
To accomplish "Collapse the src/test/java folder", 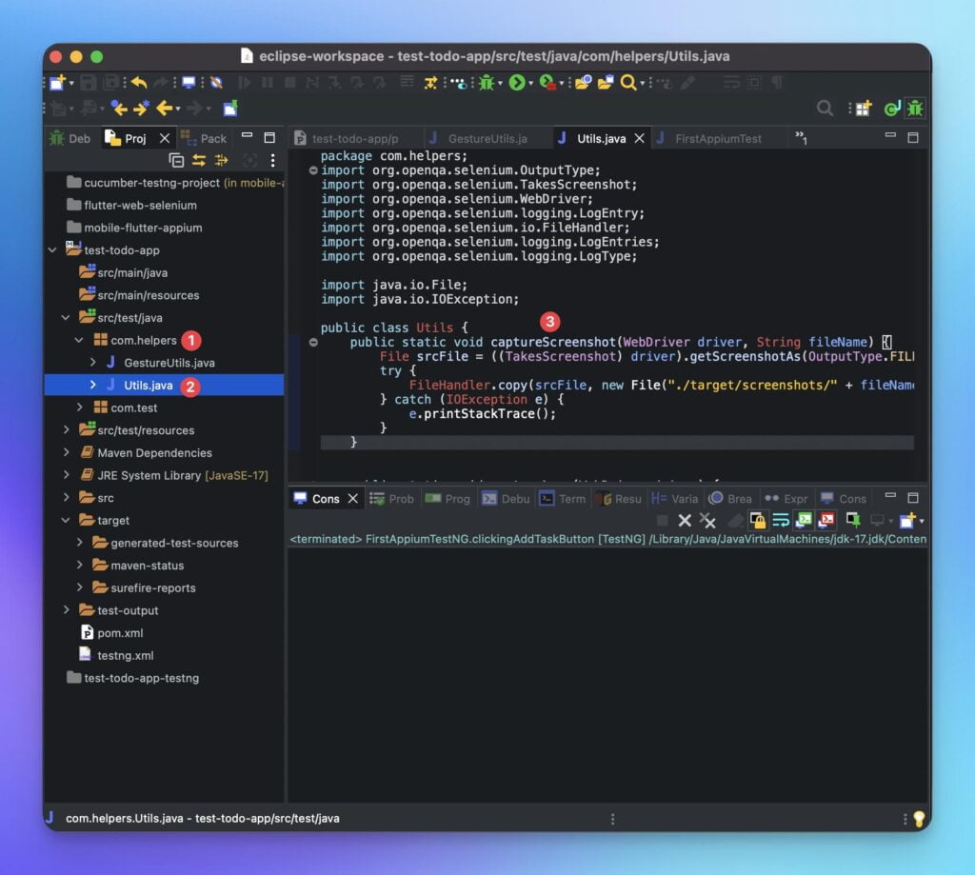I will click(x=66, y=318).
